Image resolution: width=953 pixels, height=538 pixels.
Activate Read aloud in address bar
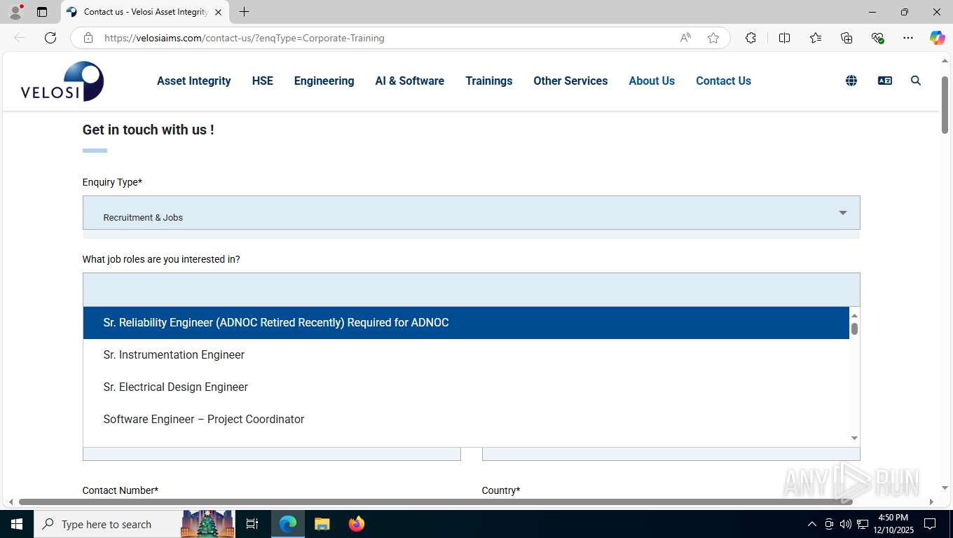pos(685,38)
